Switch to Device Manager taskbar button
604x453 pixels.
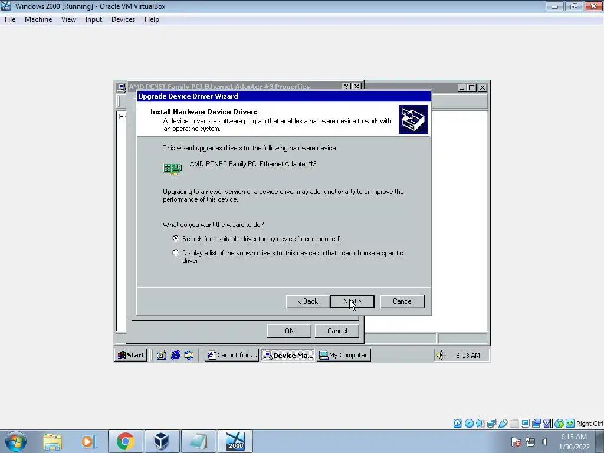[288, 355]
